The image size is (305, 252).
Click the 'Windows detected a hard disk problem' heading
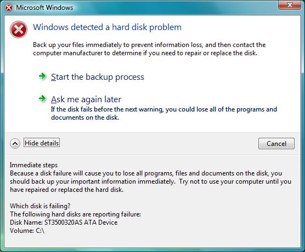(107, 27)
